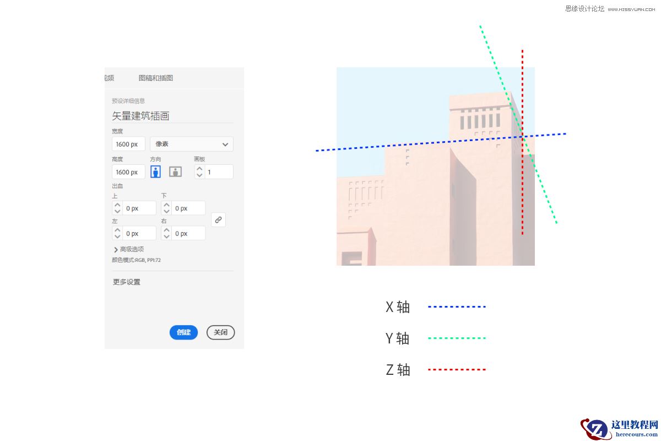Image resolution: width=661 pixels, height=441 pixels.
Task: Click the up arrow on the 上 bleed field
Action: [x=117, y=205]
